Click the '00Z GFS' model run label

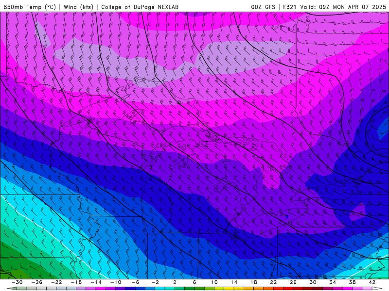[263, 7]
